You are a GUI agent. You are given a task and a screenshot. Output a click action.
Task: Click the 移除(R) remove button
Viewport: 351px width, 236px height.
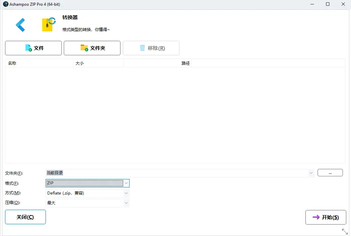[x=151, y=48]
